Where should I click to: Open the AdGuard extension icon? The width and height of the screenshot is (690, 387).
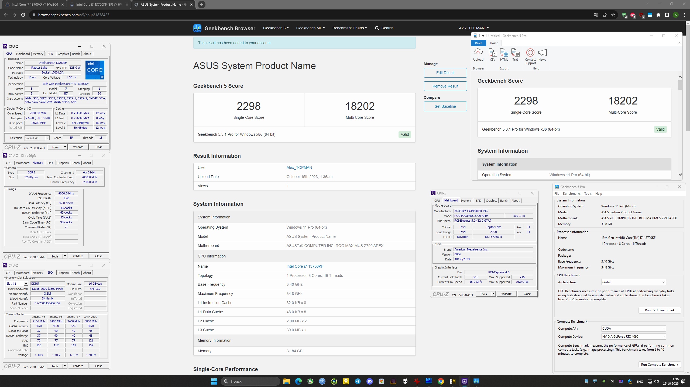(624, 15)
